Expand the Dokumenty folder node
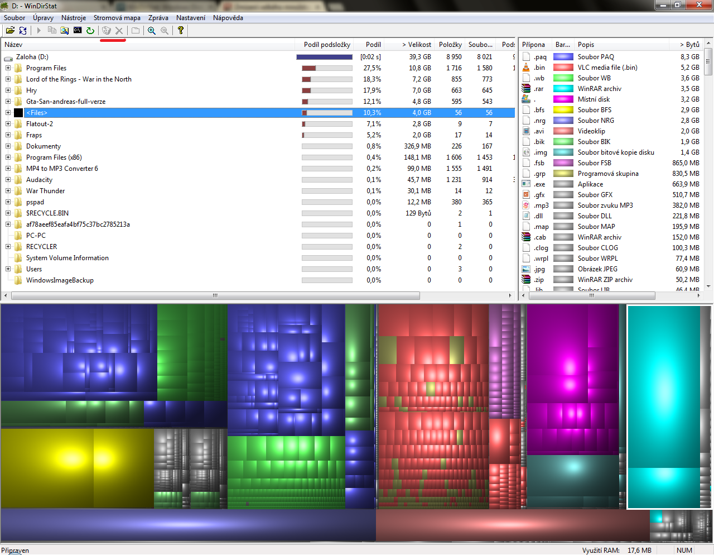 tap(8, 146)
